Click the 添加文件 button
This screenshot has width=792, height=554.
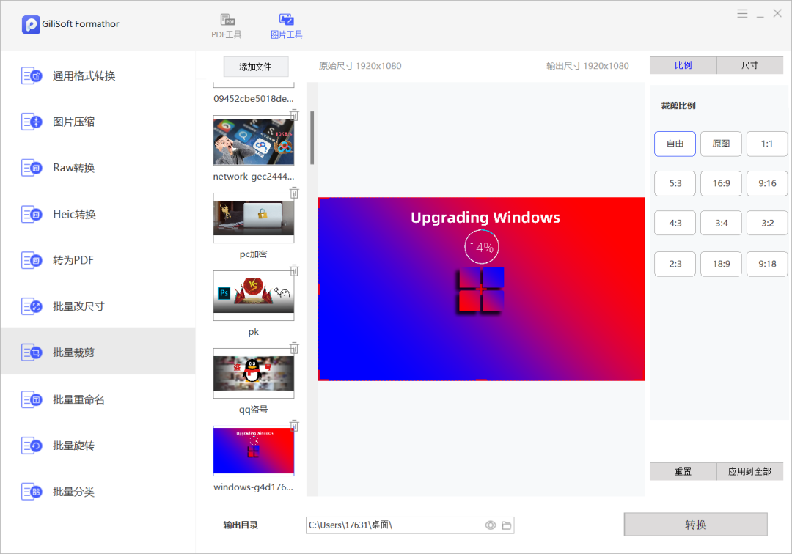pos(256,67)
